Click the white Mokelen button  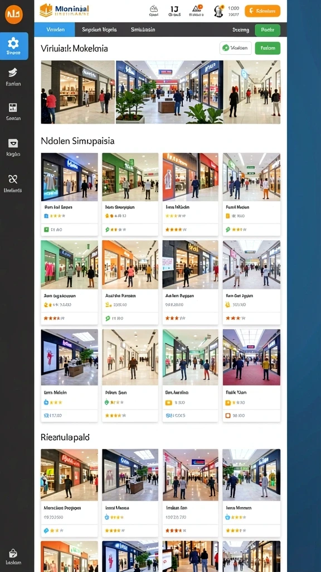click(x=236, y=48)
